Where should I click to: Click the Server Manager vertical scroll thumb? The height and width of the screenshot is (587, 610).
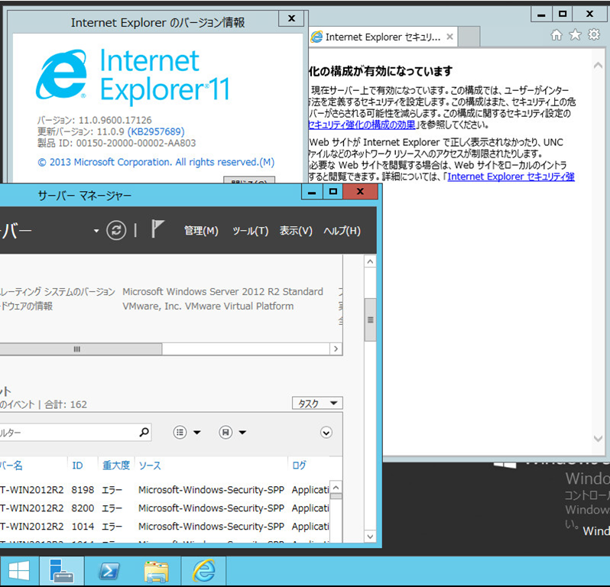pos(370,319)
